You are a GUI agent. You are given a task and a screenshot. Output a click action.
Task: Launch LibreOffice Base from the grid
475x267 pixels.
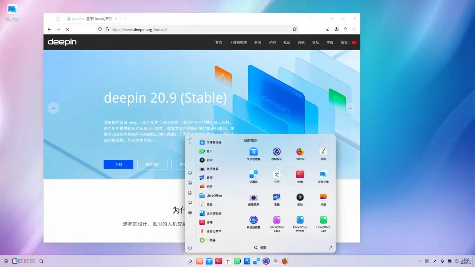point(277,224)
